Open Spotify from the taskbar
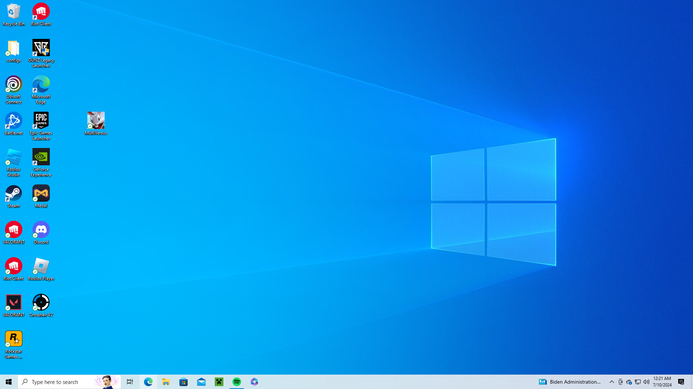 (237, 382)
